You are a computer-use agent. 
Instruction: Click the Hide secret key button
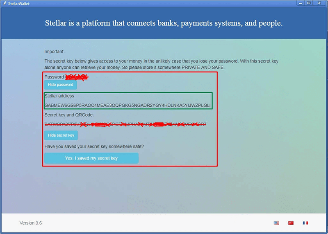coord(61,135)
